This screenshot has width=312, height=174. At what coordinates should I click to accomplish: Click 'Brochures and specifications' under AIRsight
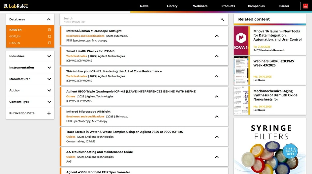coord(85,36)
